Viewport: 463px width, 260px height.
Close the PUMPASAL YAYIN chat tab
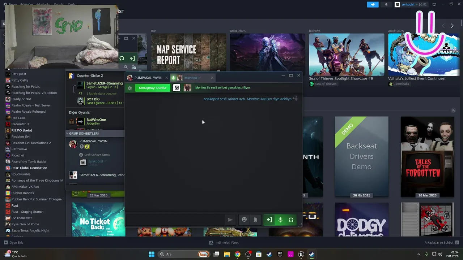pos(167,78)
